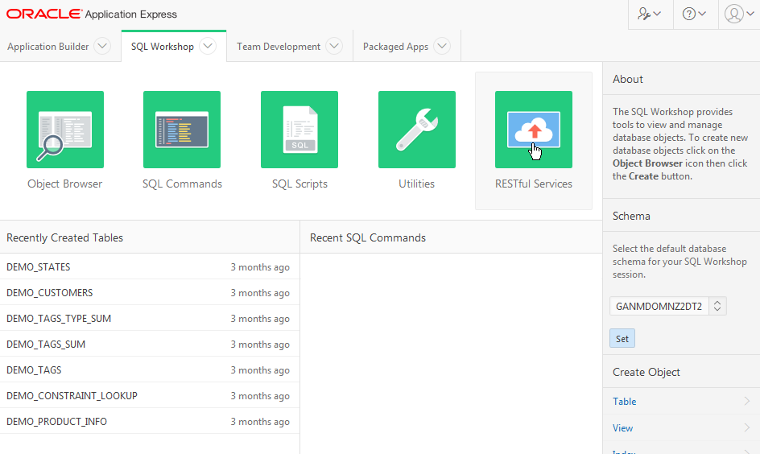Expand the Application Builder dropdown arrow
The image size is (760, 454).
[102, 47]
